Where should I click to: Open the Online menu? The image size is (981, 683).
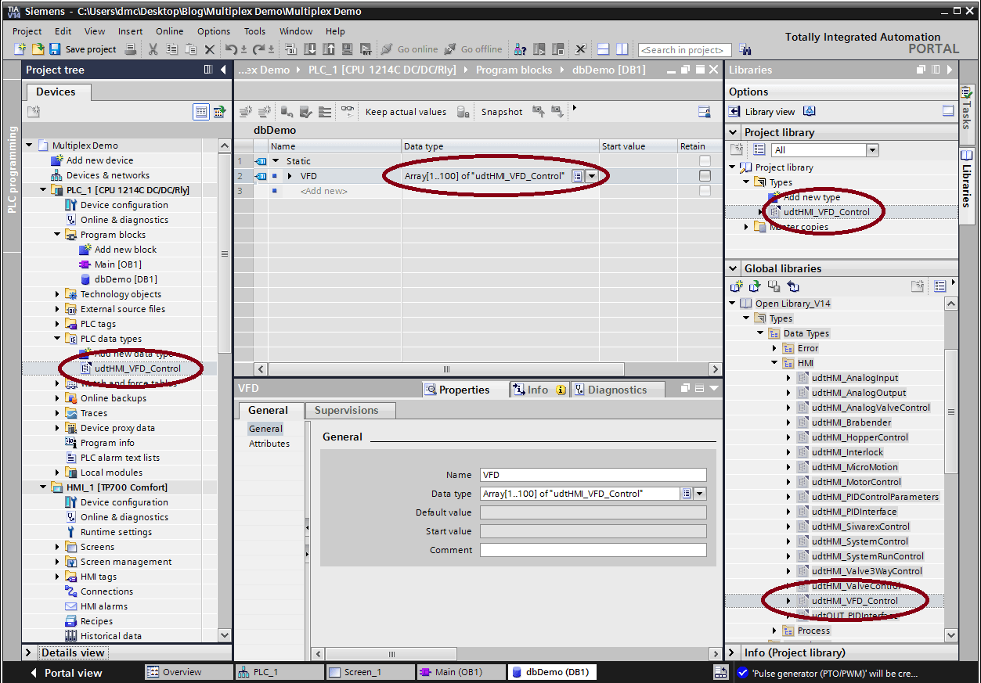pos(169,31)
